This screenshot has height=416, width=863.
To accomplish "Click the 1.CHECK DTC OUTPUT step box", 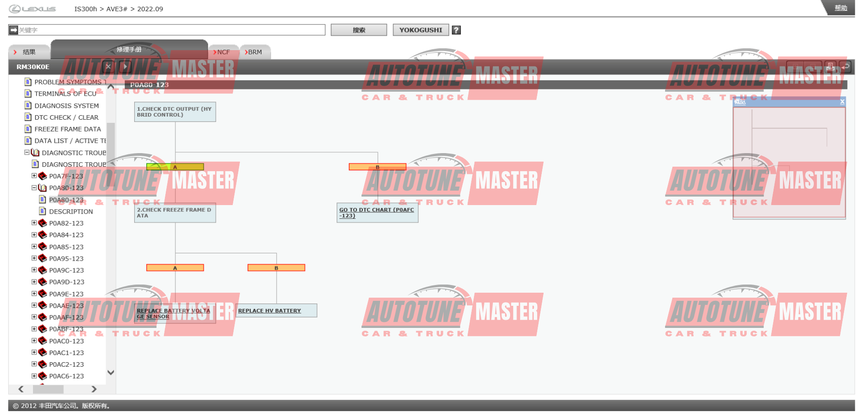I will pyautogui.click(x=175, y=112).
